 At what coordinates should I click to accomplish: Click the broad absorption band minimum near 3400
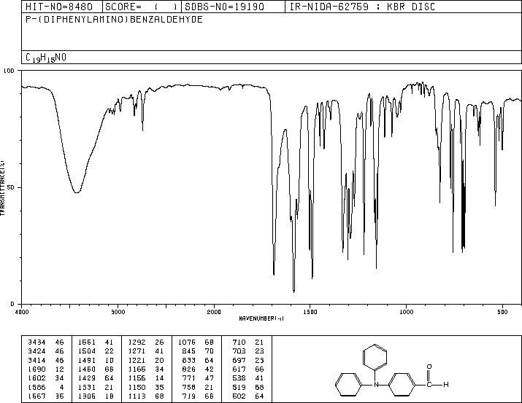tap(77, 192)
